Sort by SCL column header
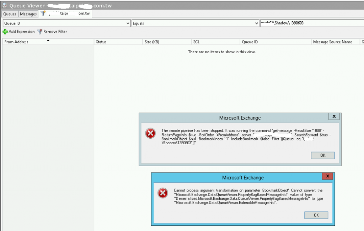 point(215,42)
